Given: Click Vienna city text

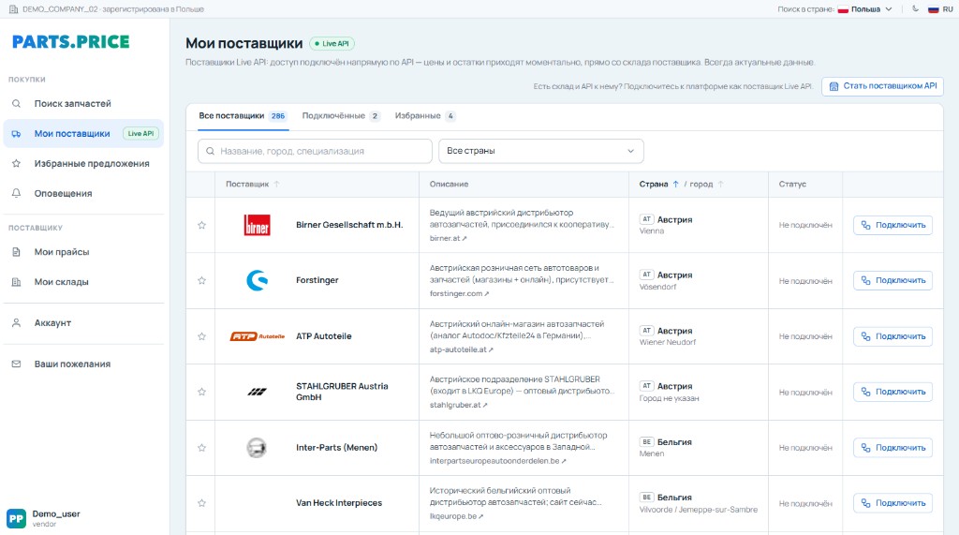Looking at the screenshot, I should coord(652,231).
